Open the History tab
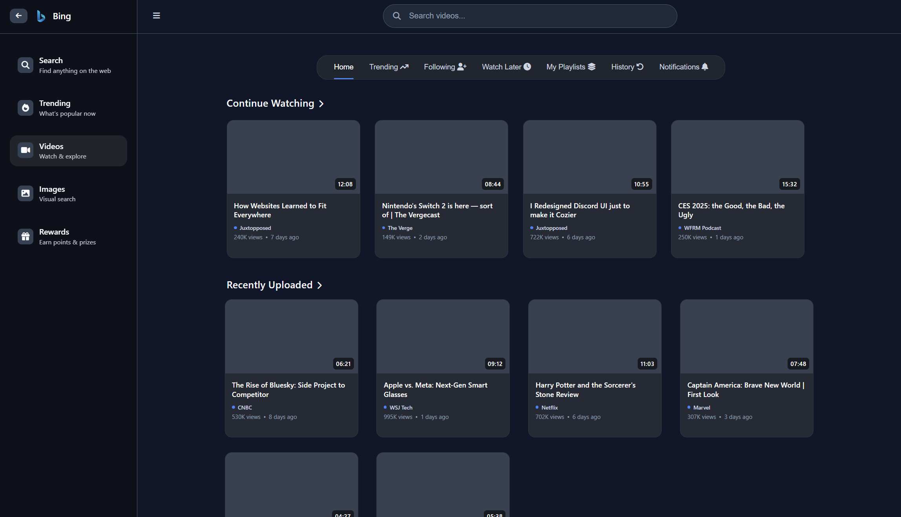Screen dimensions: 901x517 click(x=627, y=67)
